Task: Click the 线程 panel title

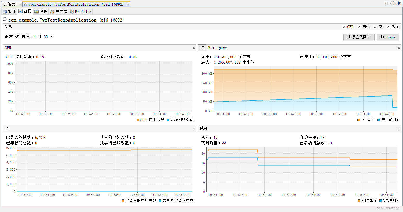Action: point(204,128)
